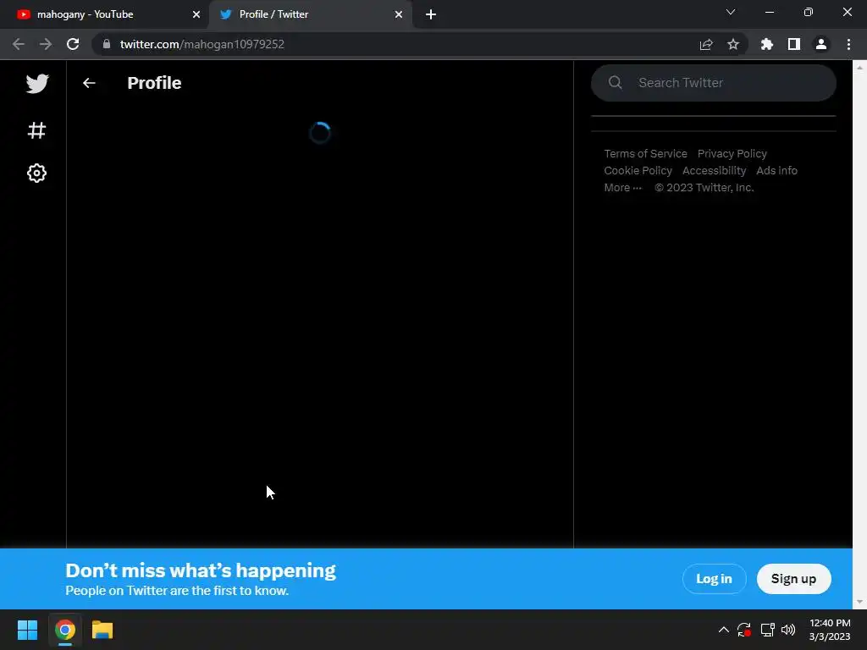867x650 pixels.
Task: Click the browser back arrow
Action: (19, 44)
